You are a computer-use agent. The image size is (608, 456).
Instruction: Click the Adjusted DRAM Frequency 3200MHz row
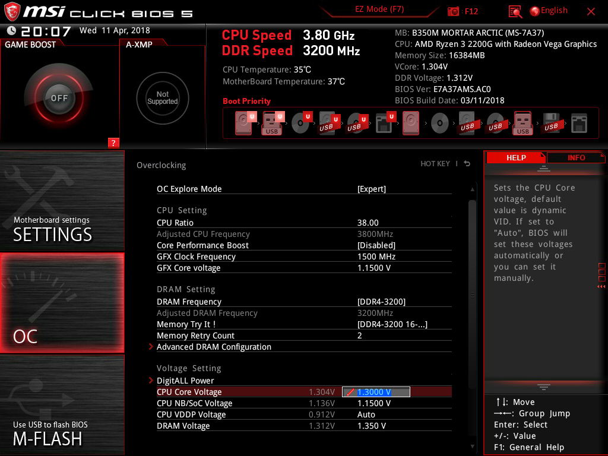click(x=304, y=313)
